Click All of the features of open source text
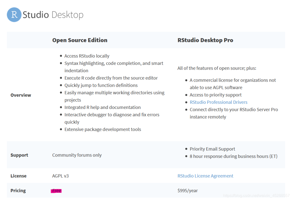 217,68
